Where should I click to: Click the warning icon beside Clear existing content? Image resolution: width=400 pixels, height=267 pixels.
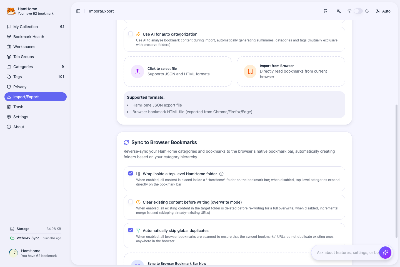[x=138, y=202]
